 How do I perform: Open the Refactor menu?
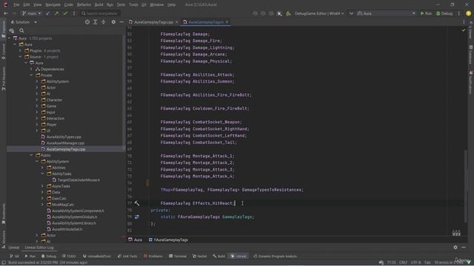click(x=84, y=4)
